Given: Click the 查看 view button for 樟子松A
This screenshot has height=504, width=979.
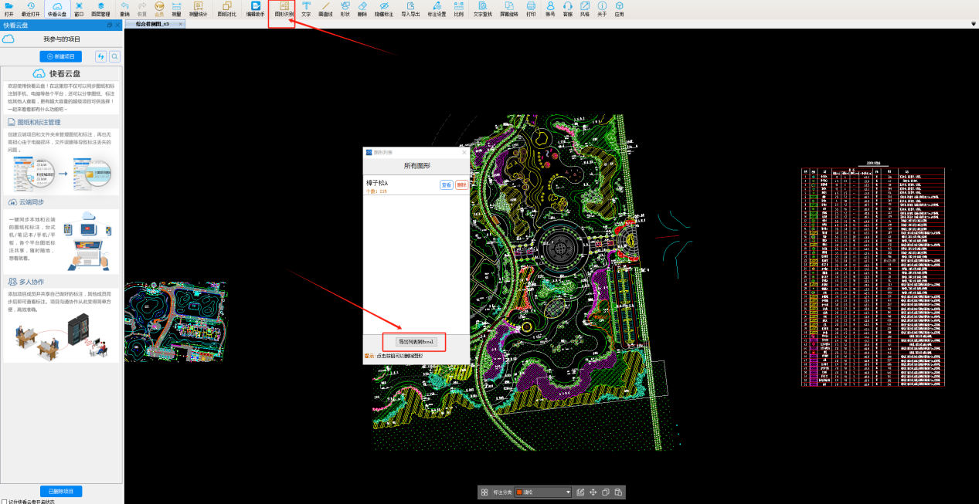Looking at the screenshot, I should pyautogui.click(x=446, y=185).
